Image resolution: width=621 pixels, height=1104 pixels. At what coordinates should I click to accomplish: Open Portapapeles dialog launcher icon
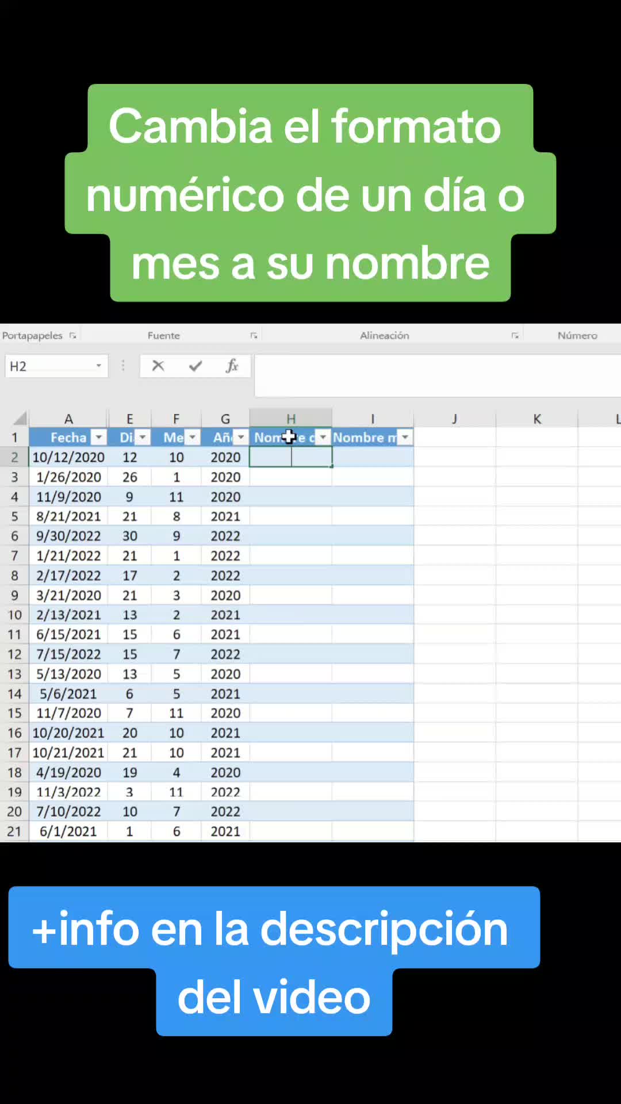pyautogui.click(x=73, y=335)
